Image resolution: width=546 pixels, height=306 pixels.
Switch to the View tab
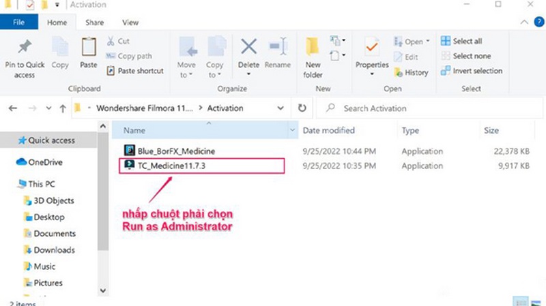(130, 22)
